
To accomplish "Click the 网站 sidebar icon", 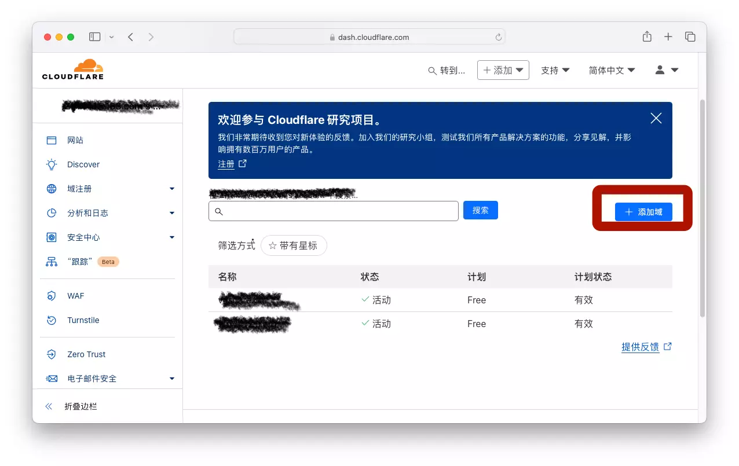I will (x=52, y=141).
